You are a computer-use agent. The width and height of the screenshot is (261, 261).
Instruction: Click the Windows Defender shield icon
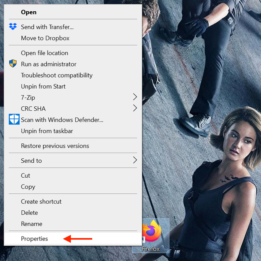14,119
